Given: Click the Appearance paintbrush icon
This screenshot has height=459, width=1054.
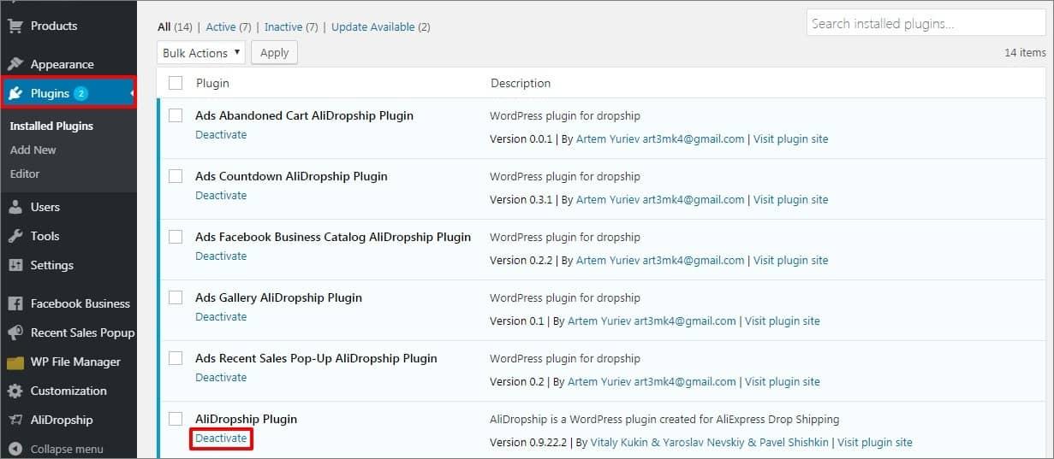Looking at the screenshot, I should (x=15, y=64).
